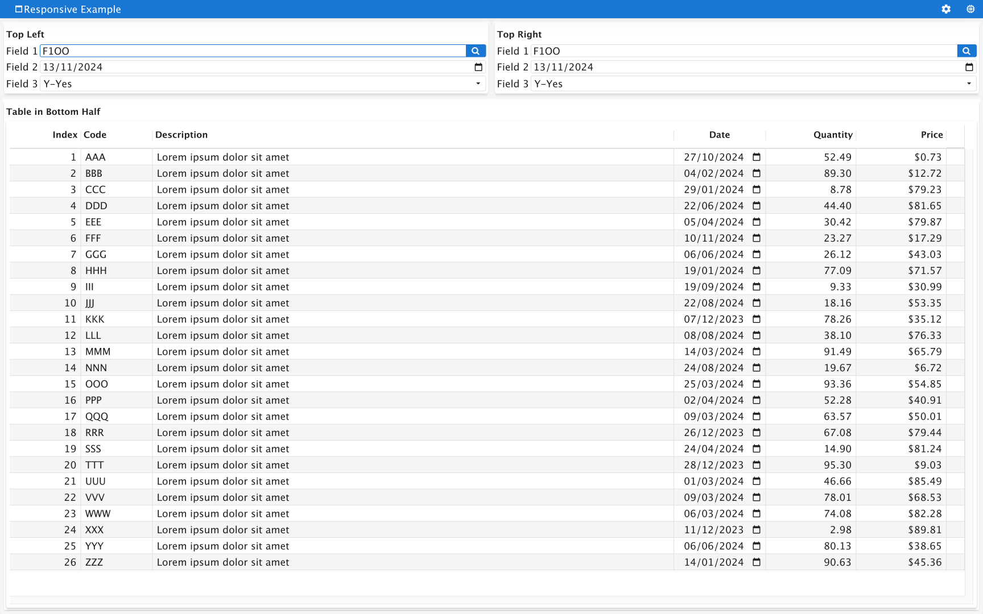Click the gear settings icon in title bar
The width and height of the screenshot is (983, 614).
[x=946, y=9]
